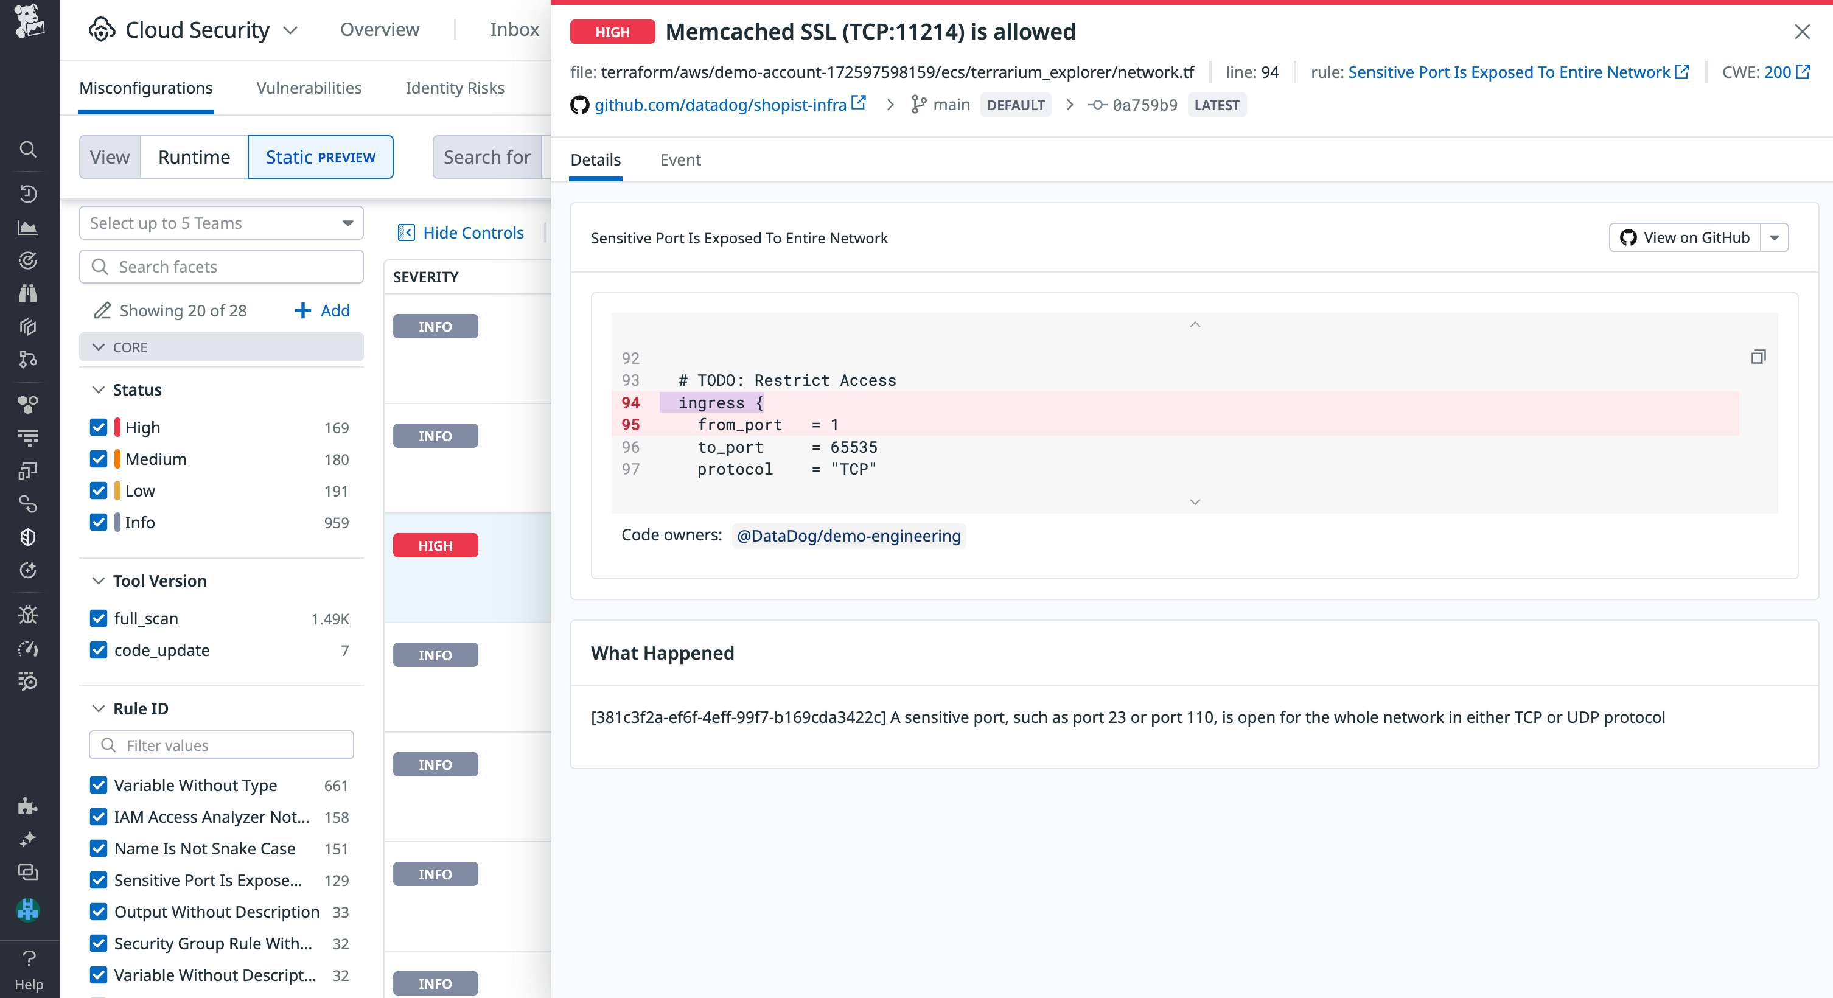Open the Select up to 5 Teams dropdown
1833x998 pixels.
(220, 223)
